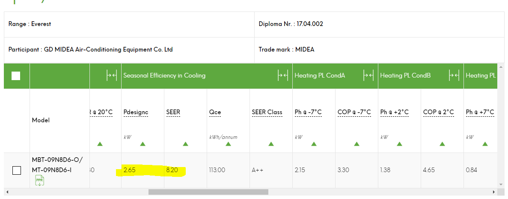Click the Participant GD MIDEA text

point(91,50)
